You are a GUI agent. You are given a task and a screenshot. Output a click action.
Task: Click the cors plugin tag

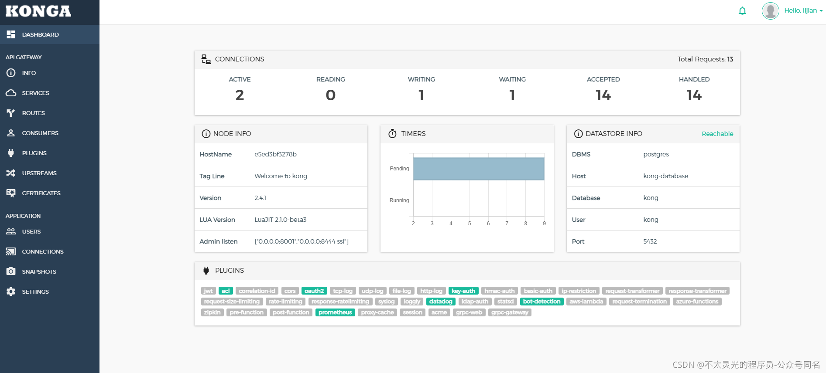[290, 291]
